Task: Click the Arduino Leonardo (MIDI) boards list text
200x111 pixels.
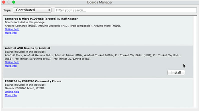Action: (x=62, y=26)
